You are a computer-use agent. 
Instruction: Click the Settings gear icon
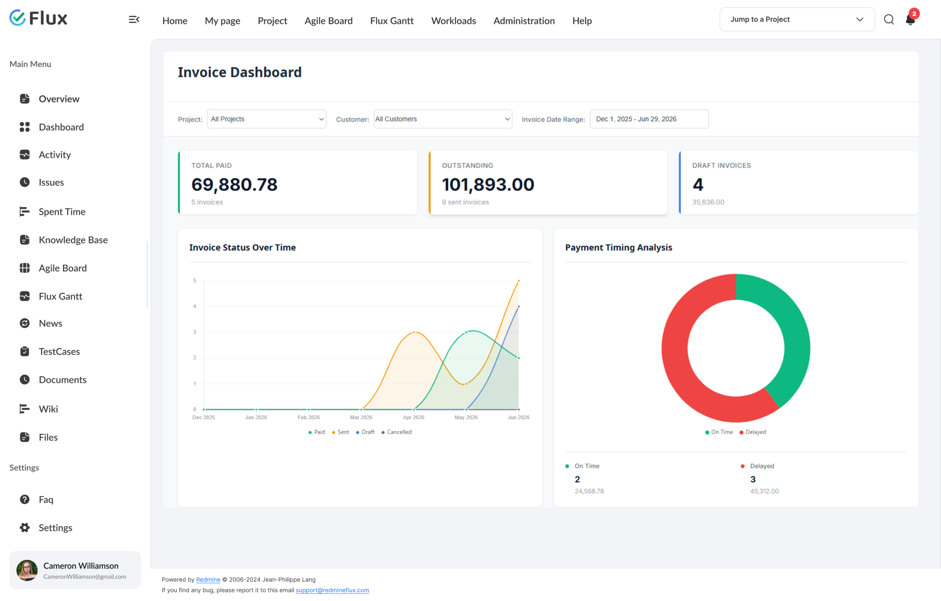pyautogui.click(x=25, y=528)
